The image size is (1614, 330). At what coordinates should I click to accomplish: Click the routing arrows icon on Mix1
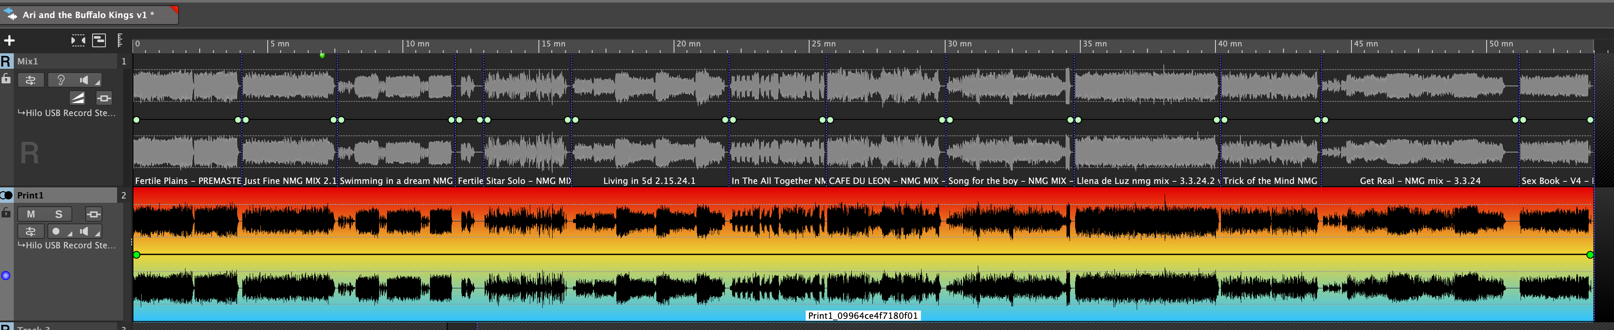coord(30,80)
